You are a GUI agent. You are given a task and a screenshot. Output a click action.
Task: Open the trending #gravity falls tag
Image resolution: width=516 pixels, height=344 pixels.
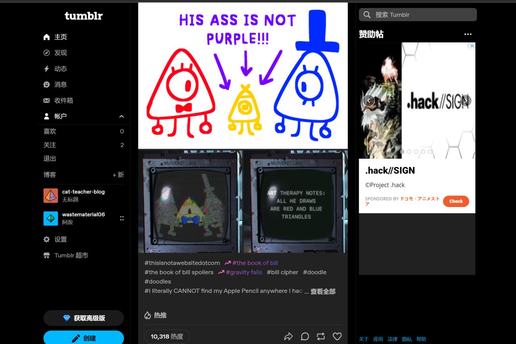click(x=240, y=272)
